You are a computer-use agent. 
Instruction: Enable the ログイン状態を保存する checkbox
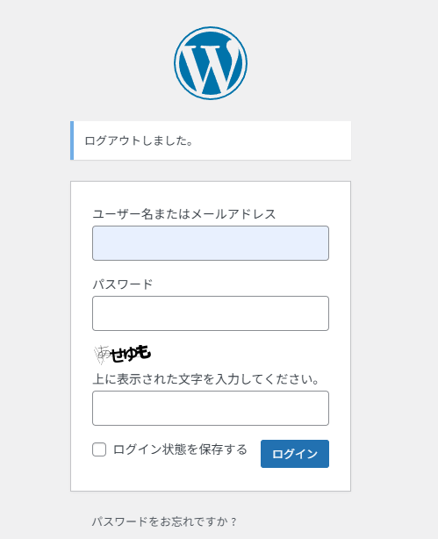point(99,449)
